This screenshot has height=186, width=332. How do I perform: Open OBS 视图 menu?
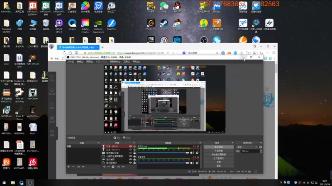coord(90,62)
